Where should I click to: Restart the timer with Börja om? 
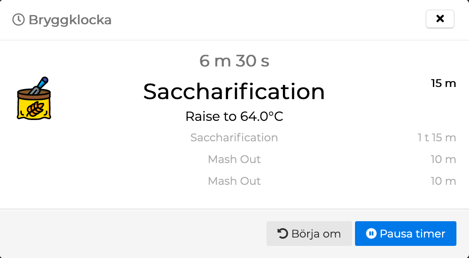point(309,233)
